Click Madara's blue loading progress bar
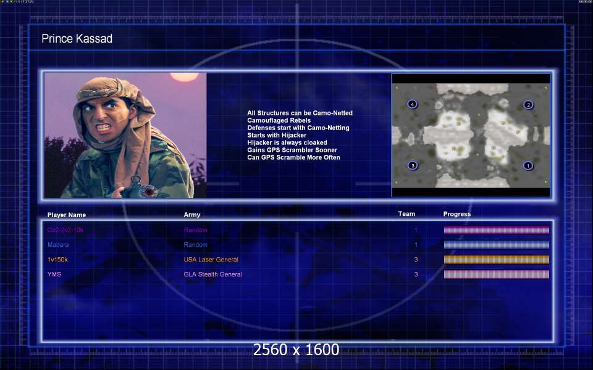Image resolution: width=593 pixels, height=370 pixels. 497,245
